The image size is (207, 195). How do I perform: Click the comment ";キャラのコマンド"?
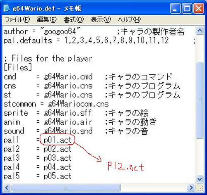click(x=138, y=76)
